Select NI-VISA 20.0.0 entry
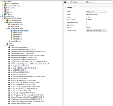This screenshot has height=106, width=113. [19, 78]
